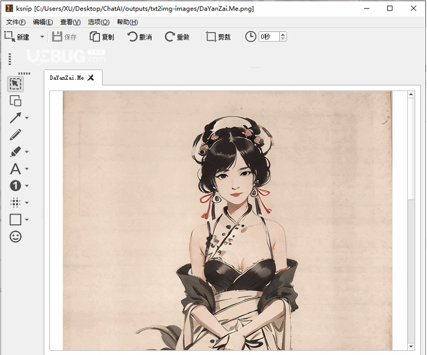Click the toolbar drag handle below 新建
The image size is (427, 355).
coord(10,59)
